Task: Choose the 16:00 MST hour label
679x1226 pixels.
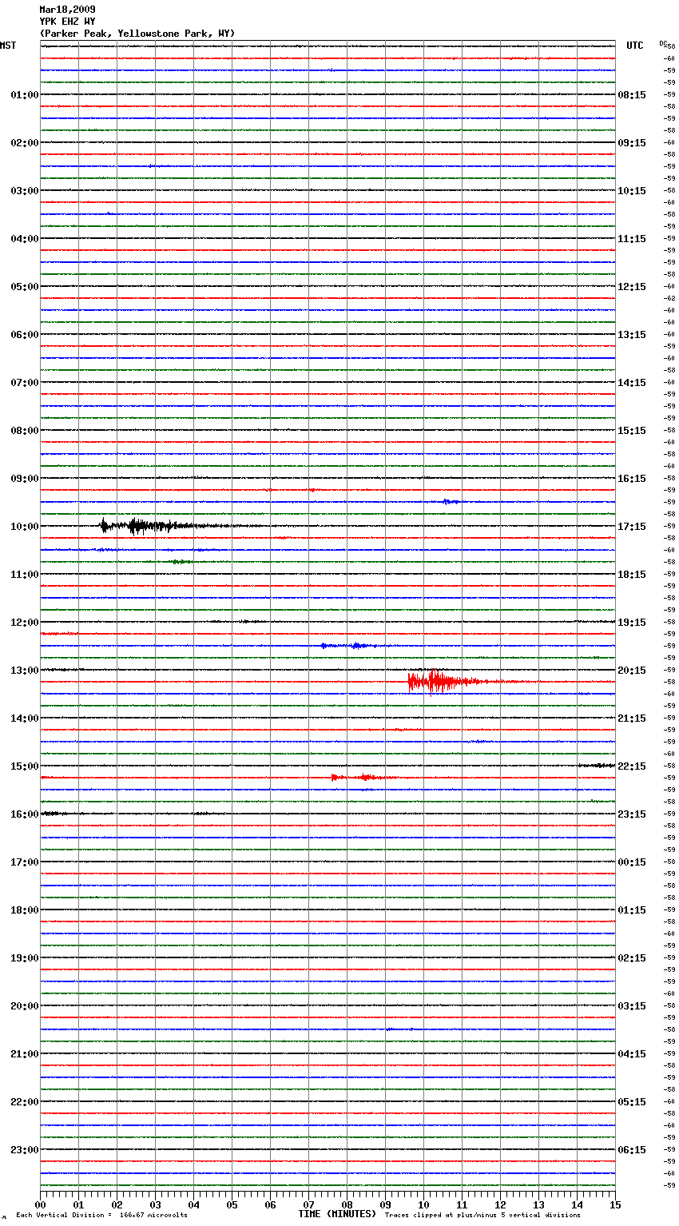Action: [x=24, y=814]
